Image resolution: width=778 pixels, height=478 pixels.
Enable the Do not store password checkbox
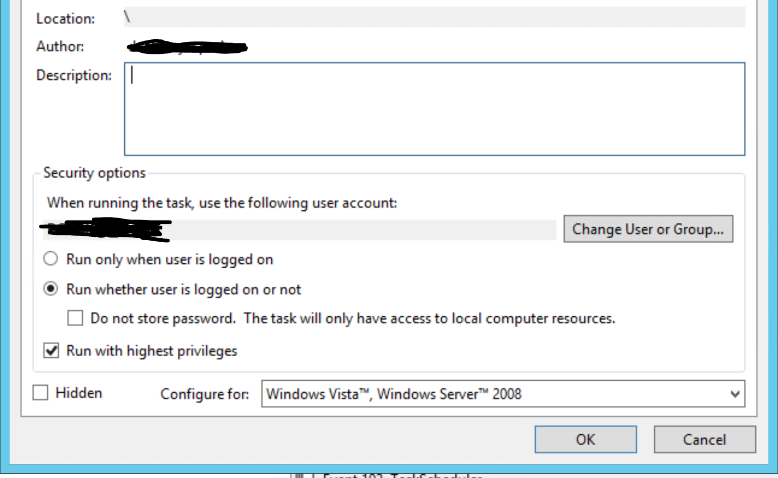point(75,318)
